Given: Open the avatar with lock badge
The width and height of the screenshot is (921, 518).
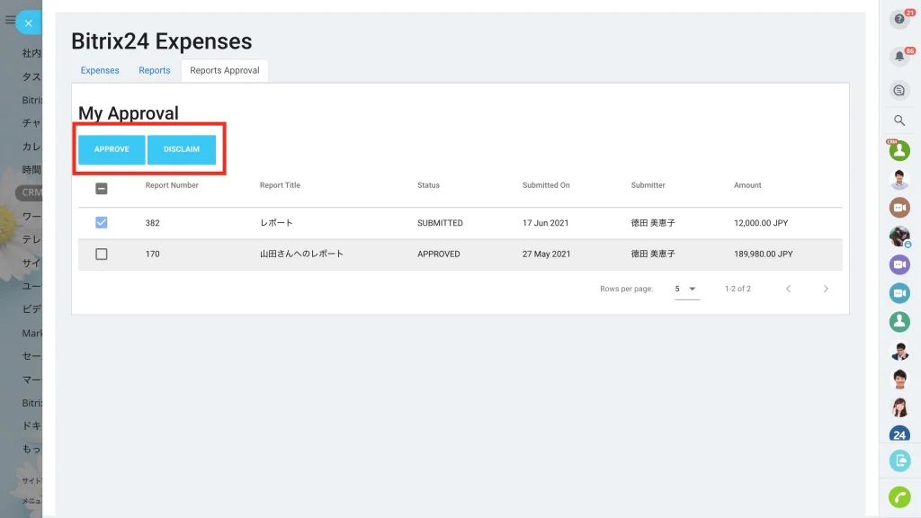Looking at the screenshot, I should pos(899,237).
